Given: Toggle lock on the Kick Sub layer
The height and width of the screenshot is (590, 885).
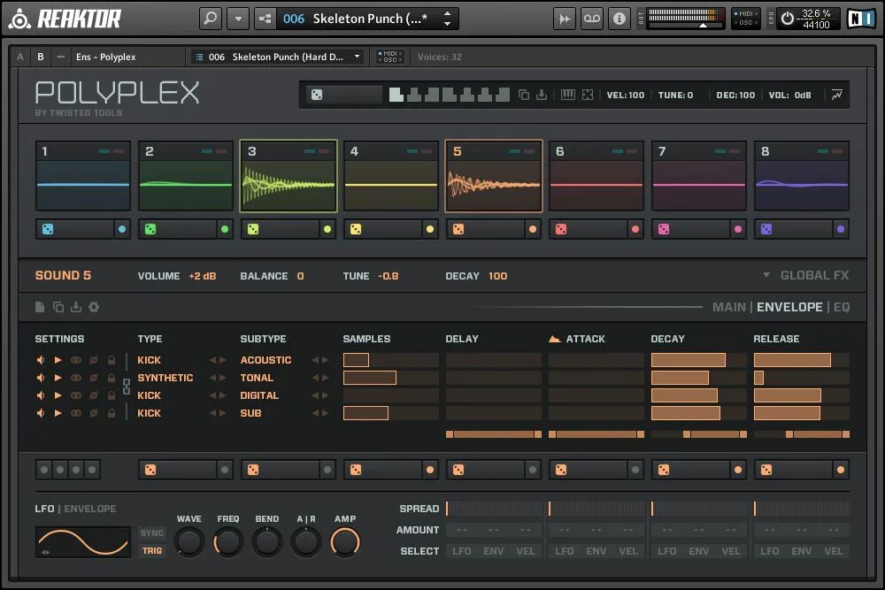Looking at the screenshot, I should [x=112, y=413].
